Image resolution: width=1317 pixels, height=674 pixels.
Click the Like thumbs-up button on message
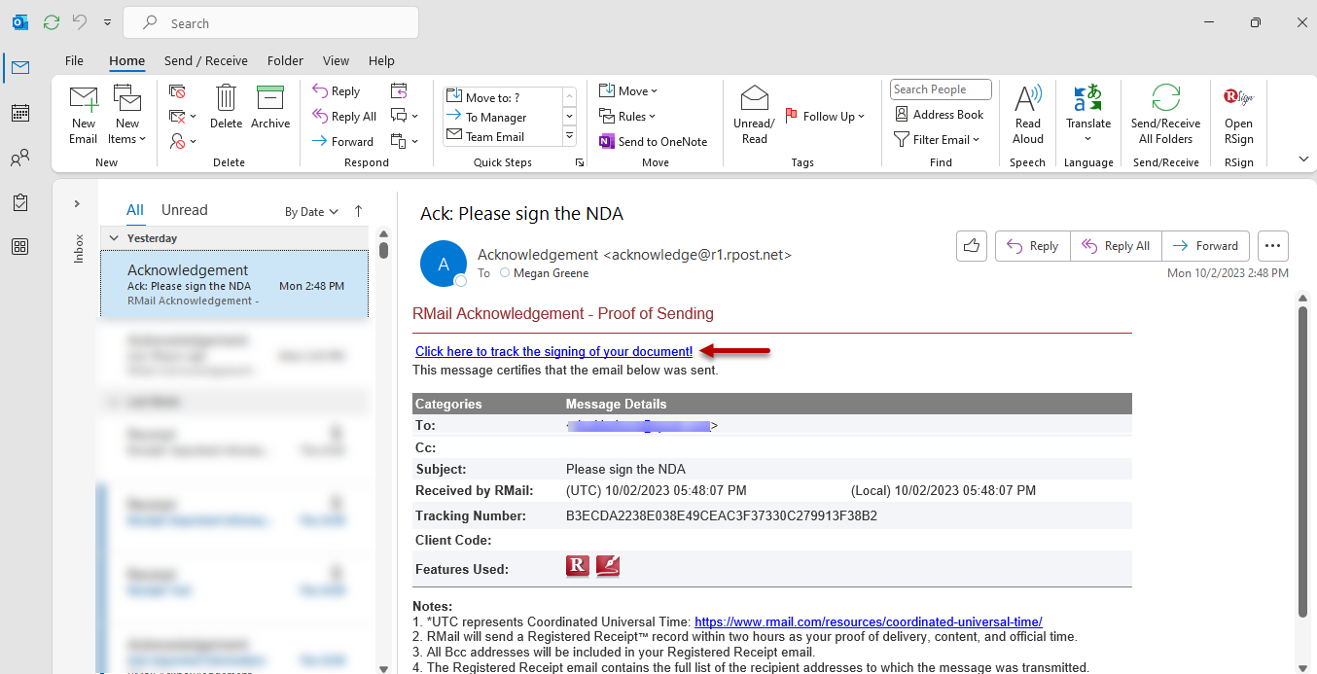[x=972, y=246]
